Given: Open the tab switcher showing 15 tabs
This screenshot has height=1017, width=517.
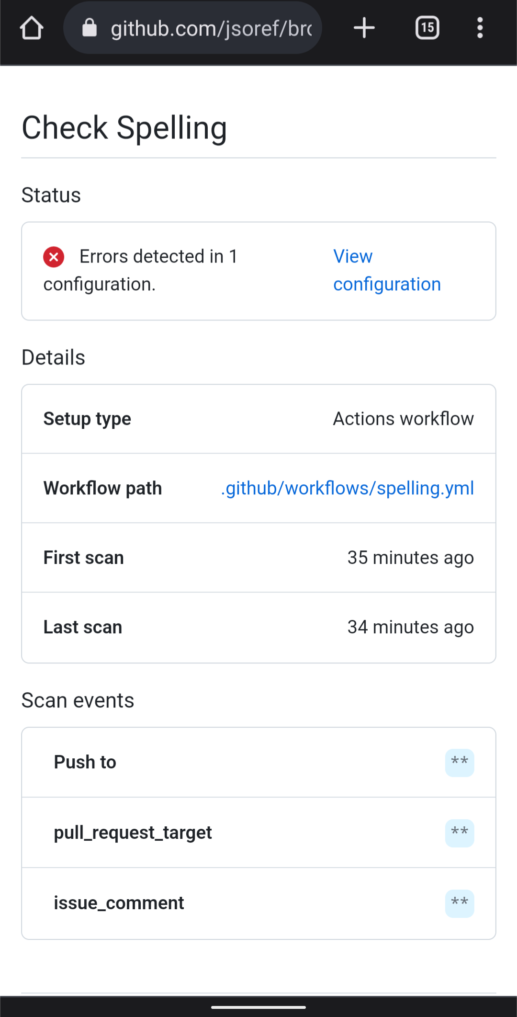Looking at the screenshot, I should coord(427,27).
